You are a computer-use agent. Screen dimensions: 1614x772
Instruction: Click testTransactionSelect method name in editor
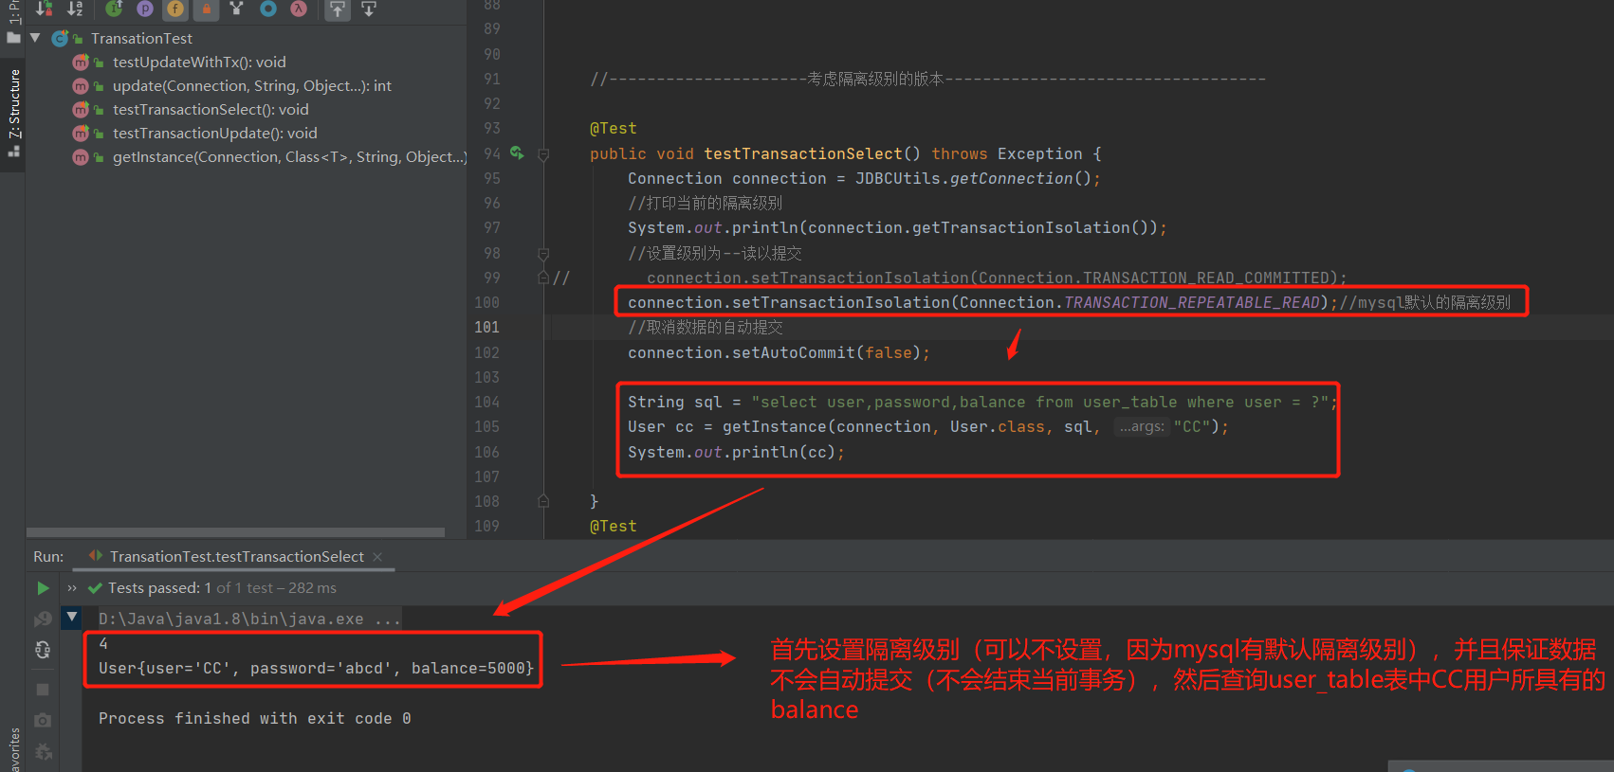pos(802,153)
